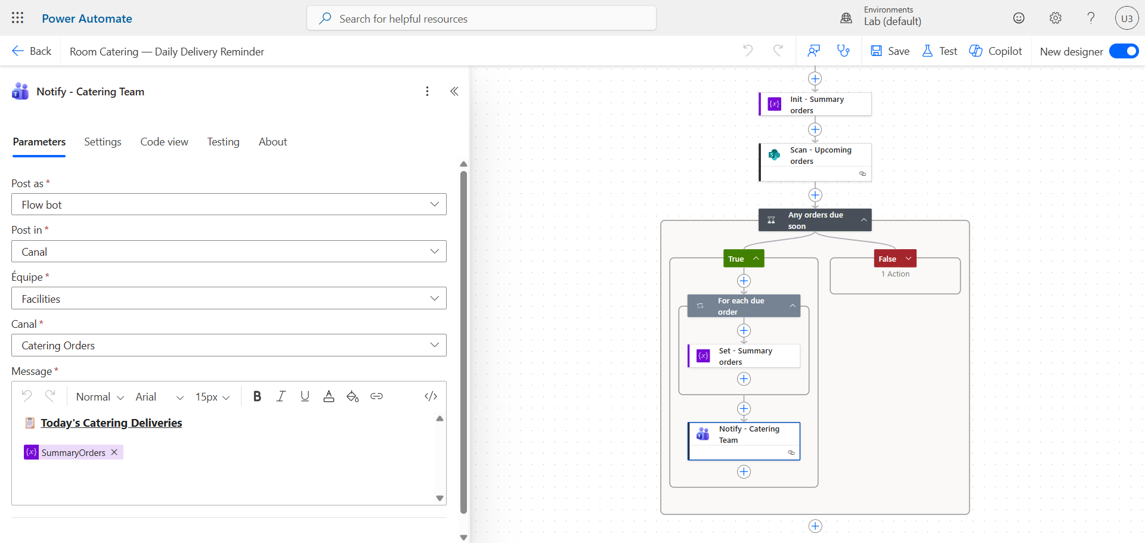Open the Environments Lab (default) picker
Image resolution: width=1145 pixels, height=543 pixels.
tap(892, 16)
